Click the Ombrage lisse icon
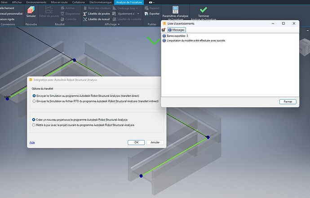The height and width of the screenshot is (198, 310). (x=114, y=8)
